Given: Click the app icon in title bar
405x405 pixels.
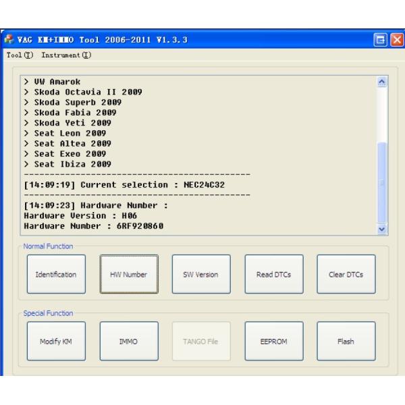Looking at the screenshot, I should 9,40.
